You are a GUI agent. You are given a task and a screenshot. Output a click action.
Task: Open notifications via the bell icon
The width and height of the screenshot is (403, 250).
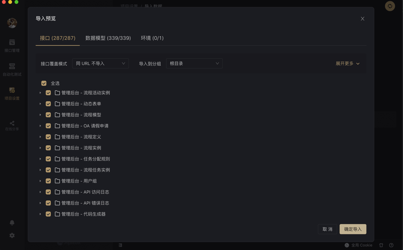12,223
